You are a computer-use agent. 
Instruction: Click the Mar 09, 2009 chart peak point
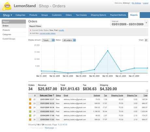[x=108, y=51]
